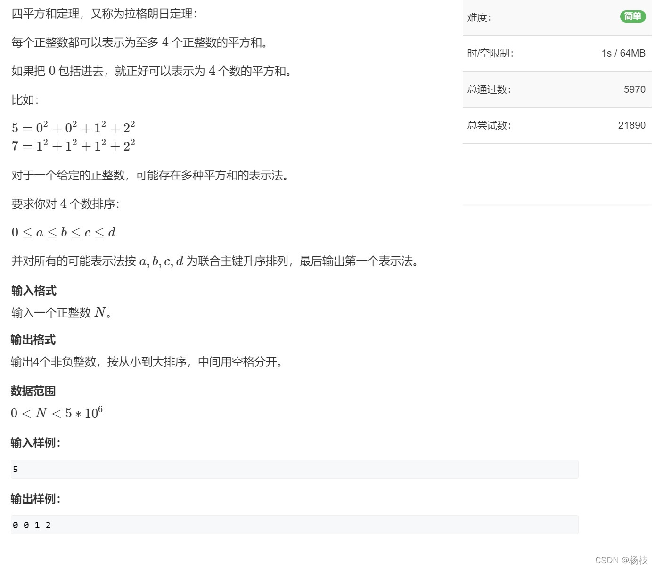655x569 pixels.
Task: Click the 难度 label in the sidebar
Action: (479, 17)
